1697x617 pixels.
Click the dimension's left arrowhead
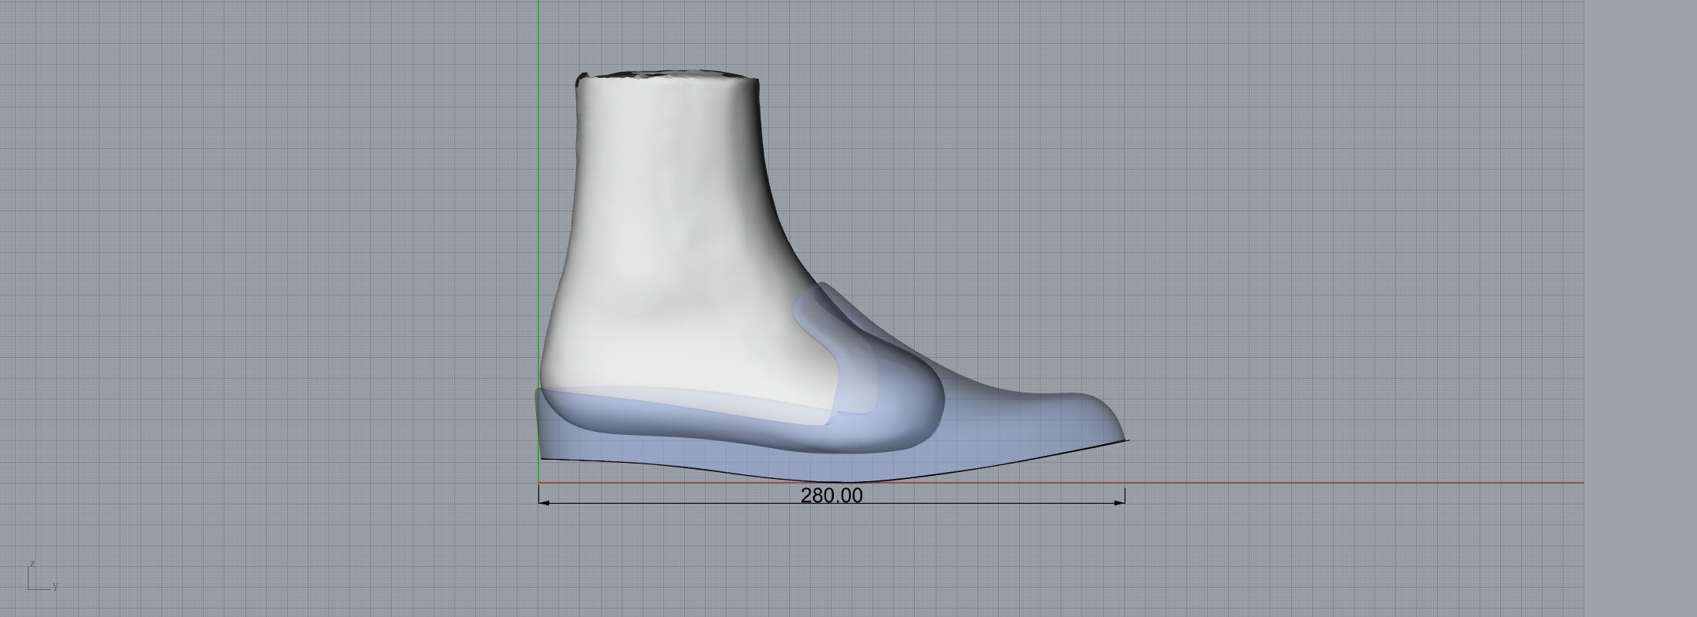tap(544, 503)
